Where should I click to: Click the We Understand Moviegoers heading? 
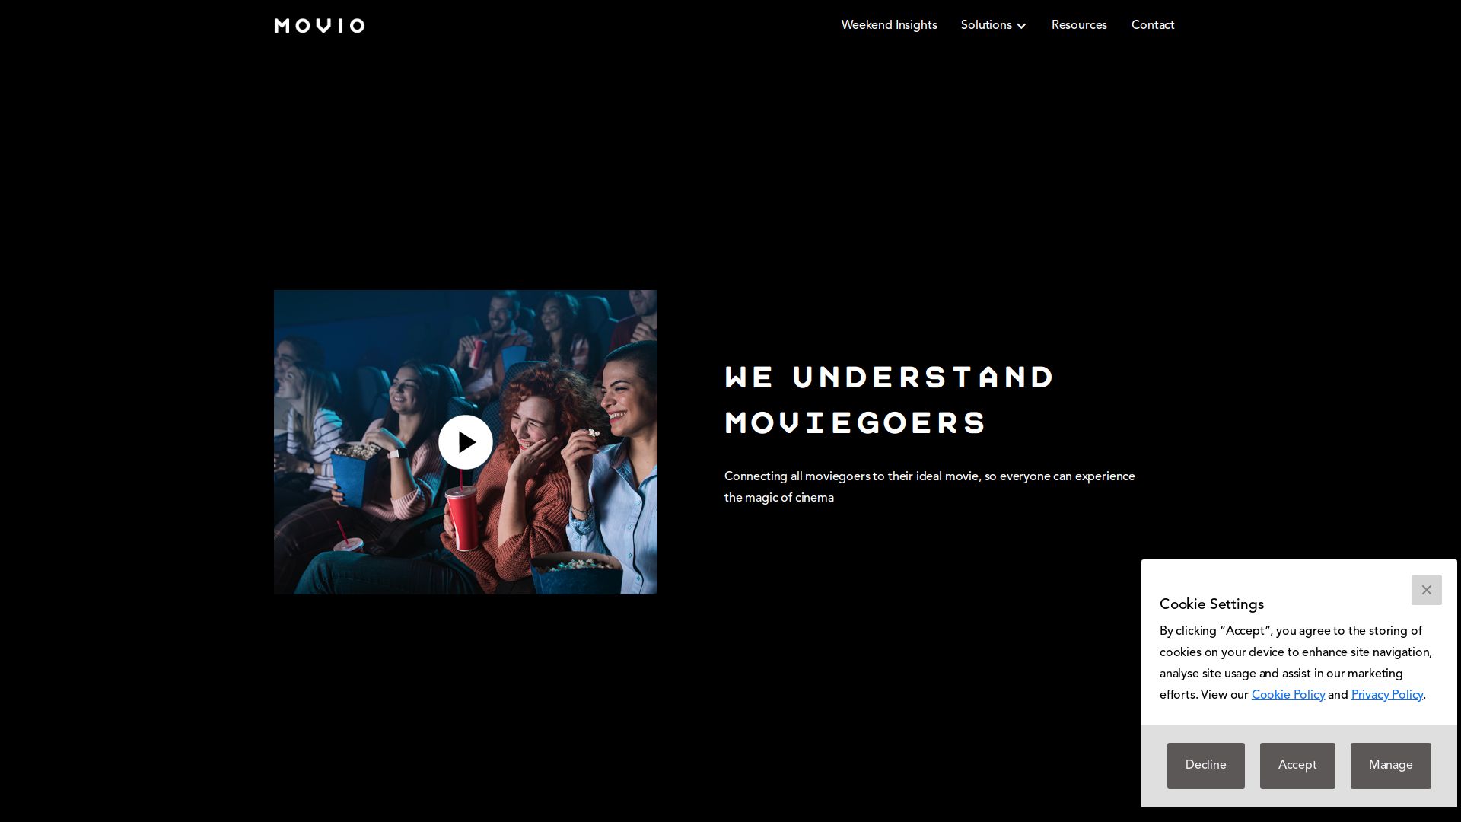point(889,400)
